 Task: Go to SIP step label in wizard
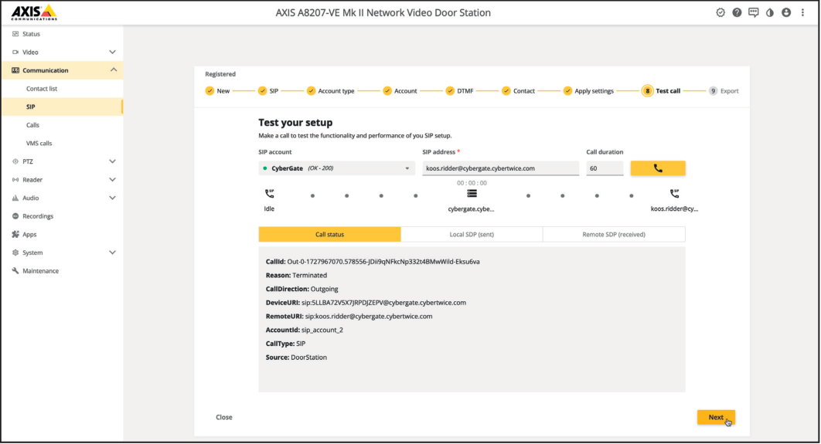pyautogui.click(x=274, y=91)
